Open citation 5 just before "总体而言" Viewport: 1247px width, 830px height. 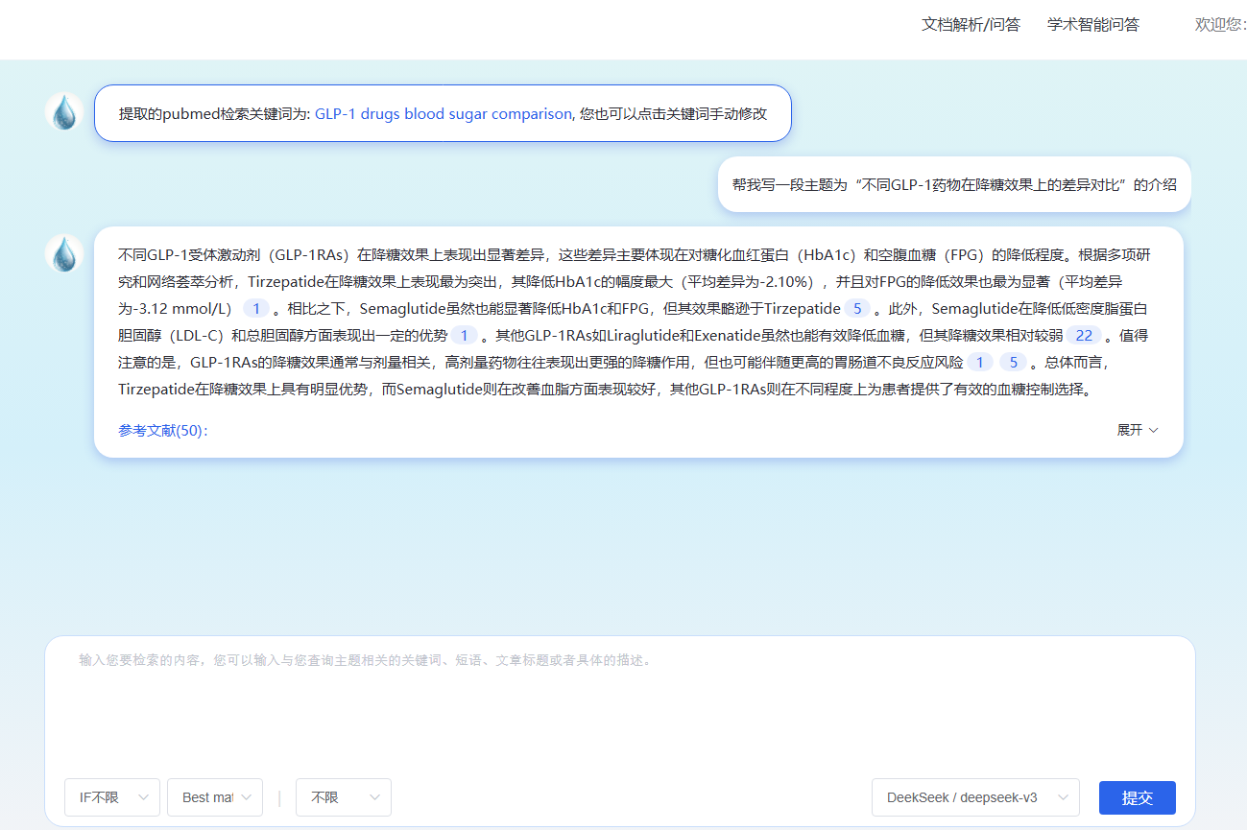click(1013, 363)
